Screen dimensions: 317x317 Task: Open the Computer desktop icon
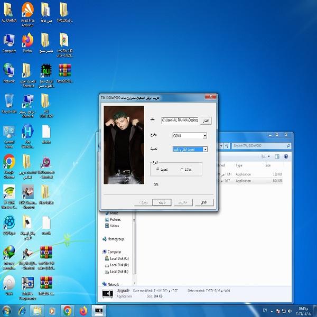[x=9, y=43]
